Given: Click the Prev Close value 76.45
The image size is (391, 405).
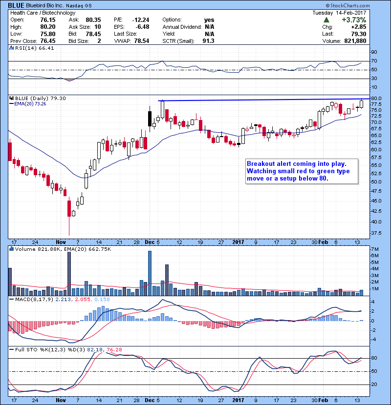Looking at the screenshot, I should click(x=48, y=41).
